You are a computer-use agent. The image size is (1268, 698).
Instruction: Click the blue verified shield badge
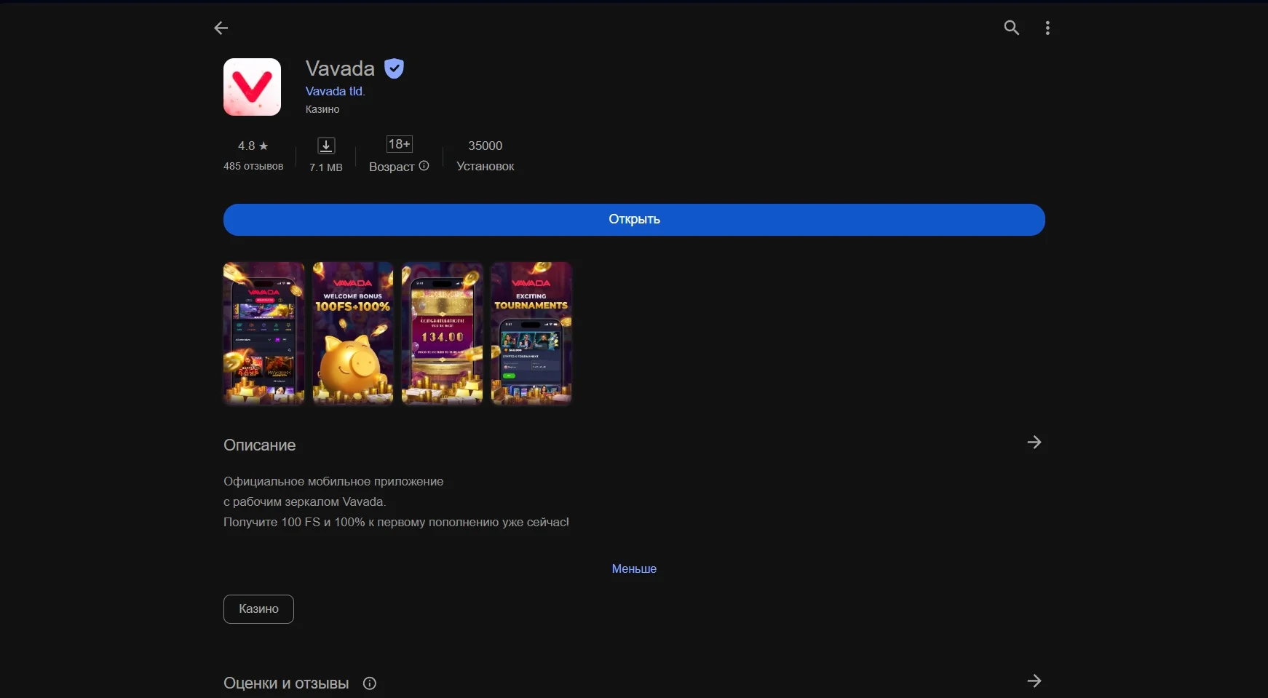(x=394, y=68)
